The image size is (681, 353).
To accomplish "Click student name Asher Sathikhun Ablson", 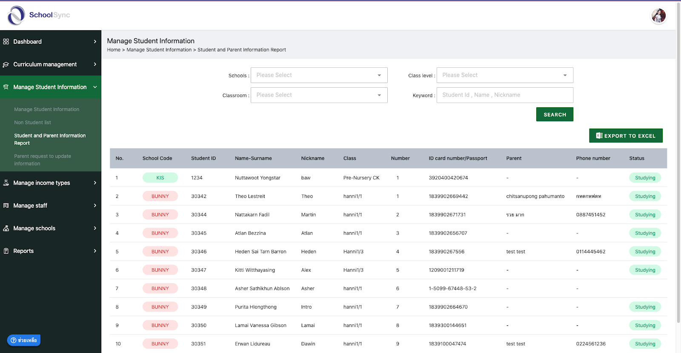I will (262, 289).
